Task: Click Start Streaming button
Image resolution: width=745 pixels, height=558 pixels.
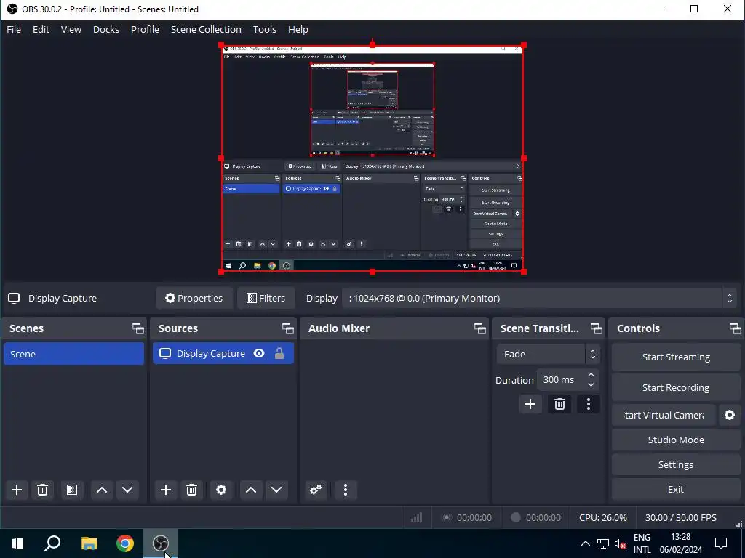Action: (x=676, y=357)
